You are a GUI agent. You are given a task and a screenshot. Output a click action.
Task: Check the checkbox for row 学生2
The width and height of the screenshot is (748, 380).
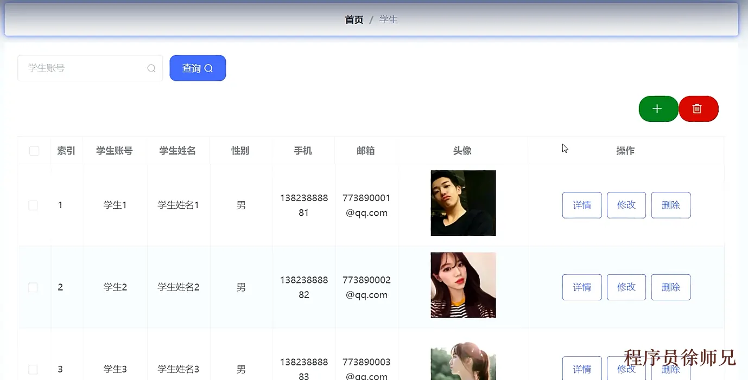pyautogui.click(x=33, y=287)
